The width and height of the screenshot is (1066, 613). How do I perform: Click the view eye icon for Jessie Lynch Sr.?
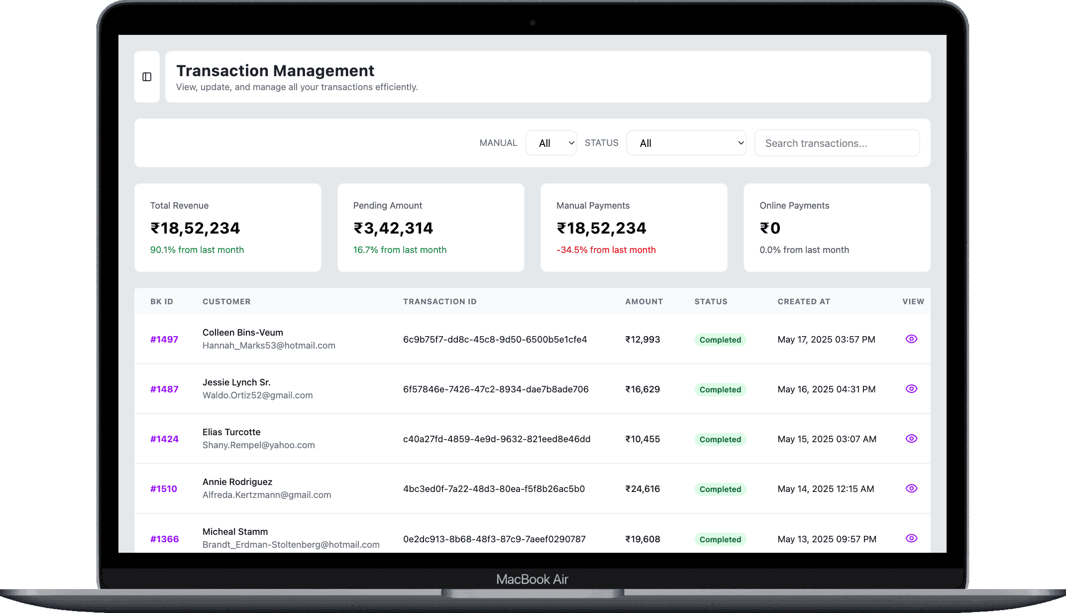(x=911, y=388)
